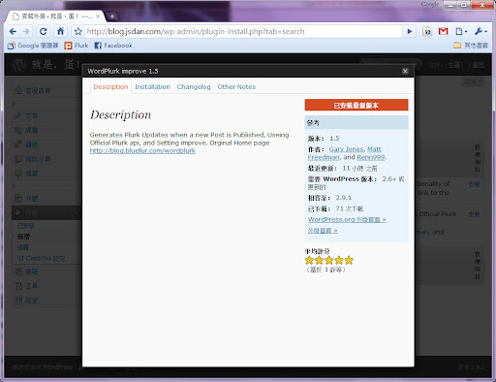Image resolution: width=496 pixels, height=382 pixels.
Task: Open a new browser tab
Action: click(112, 16)
